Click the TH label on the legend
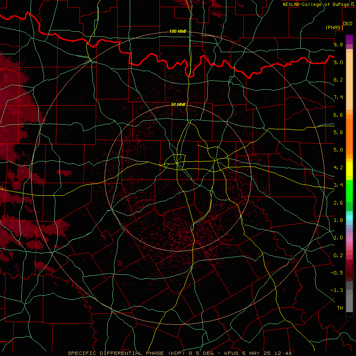Image resolution: width=356 pixels, height=356 pixels. [340, 308]
